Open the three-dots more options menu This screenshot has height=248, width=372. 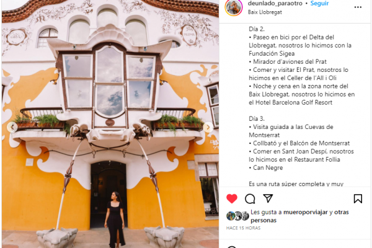click(x=358, y=7)
